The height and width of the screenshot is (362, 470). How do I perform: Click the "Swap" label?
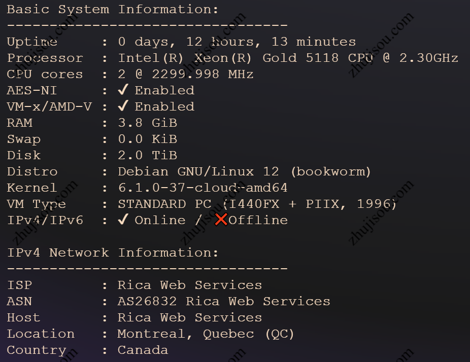pyautogui.click(x=24, y=139)
